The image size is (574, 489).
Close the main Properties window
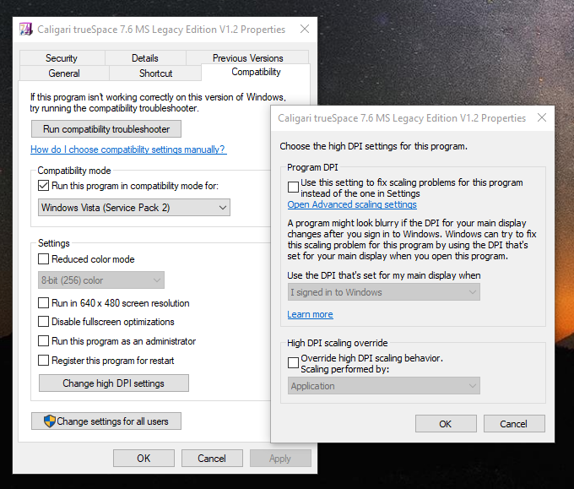tap(305, 29)
